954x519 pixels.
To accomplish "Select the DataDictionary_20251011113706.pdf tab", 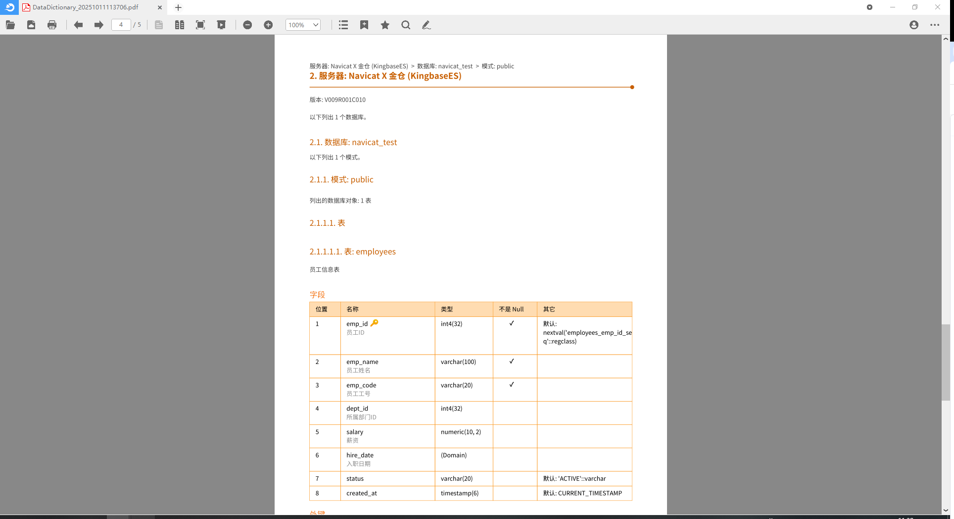I will click(x=93, y=7).
